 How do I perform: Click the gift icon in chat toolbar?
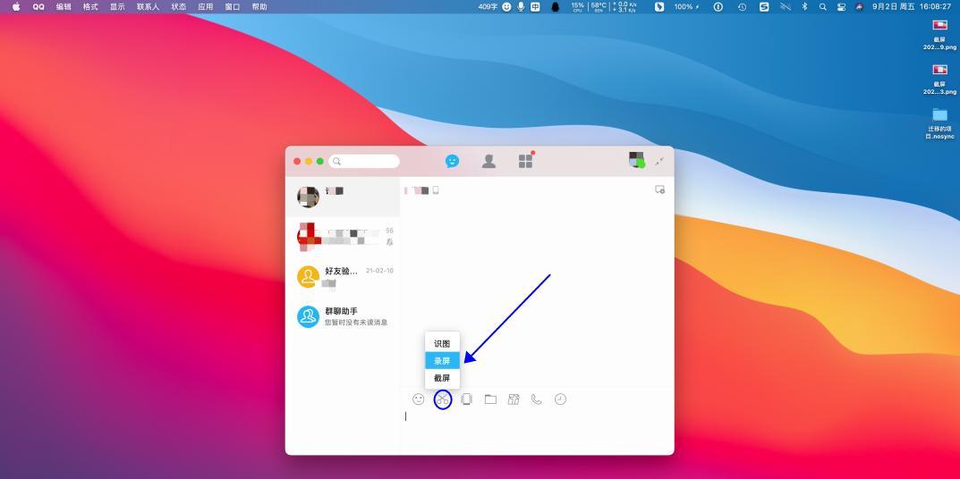pos(514,399)
